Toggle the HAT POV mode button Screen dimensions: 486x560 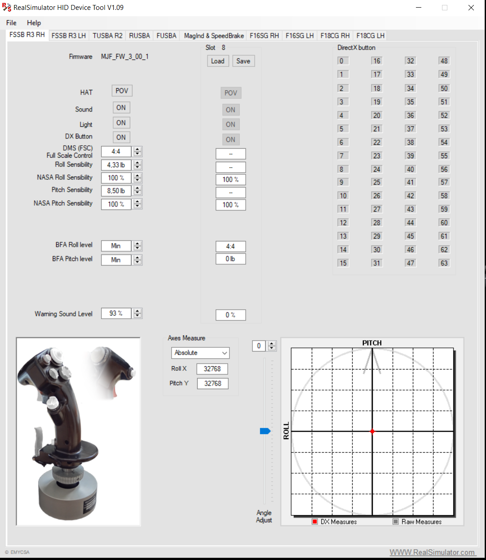click(x=122, y=91)
